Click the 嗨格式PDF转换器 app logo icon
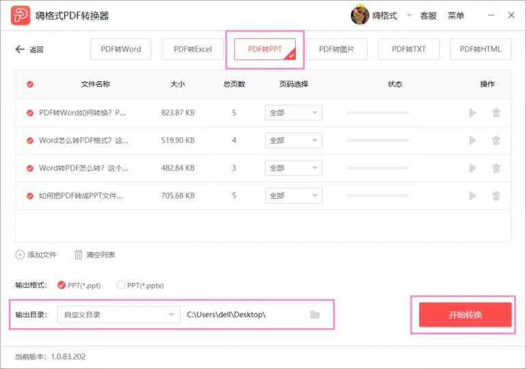 click(x=20, y=15)
